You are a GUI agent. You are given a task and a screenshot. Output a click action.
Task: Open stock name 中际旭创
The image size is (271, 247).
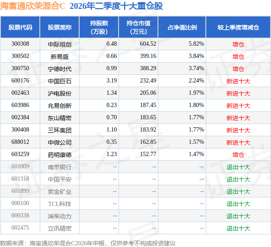(x=60, y=44)
